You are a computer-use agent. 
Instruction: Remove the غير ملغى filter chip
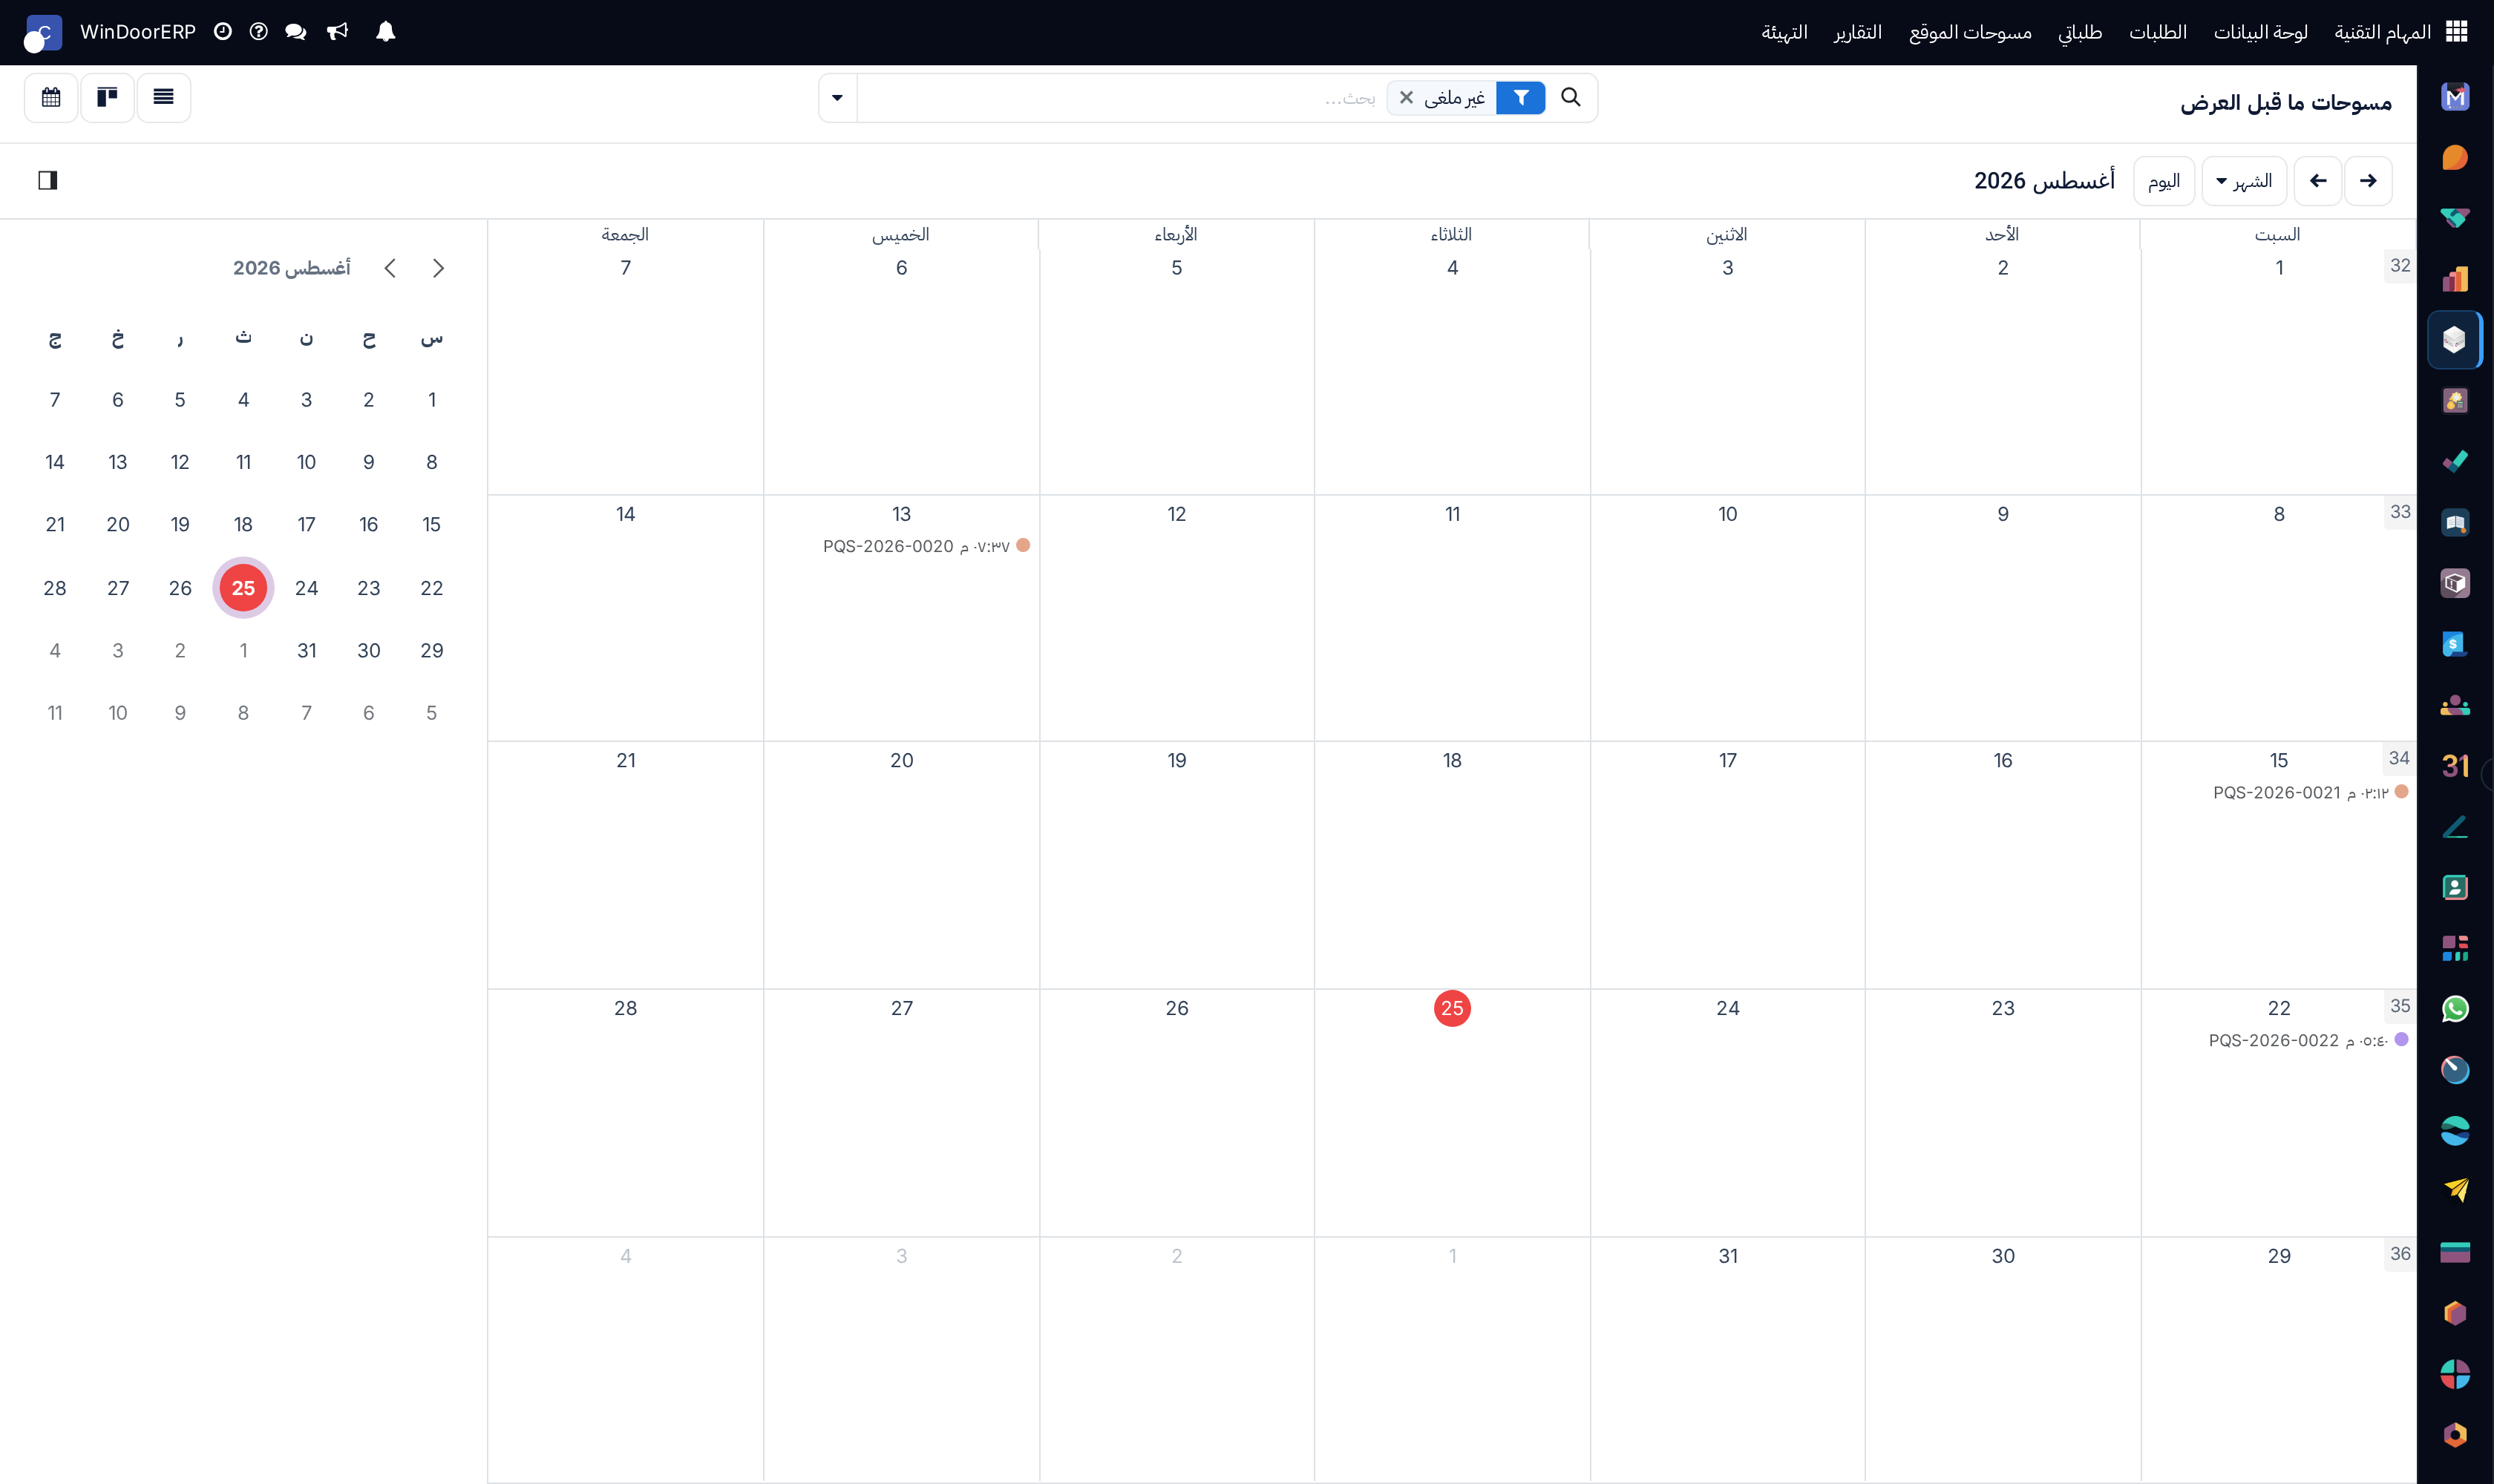pyautogui.click(x=1406, y=97)
